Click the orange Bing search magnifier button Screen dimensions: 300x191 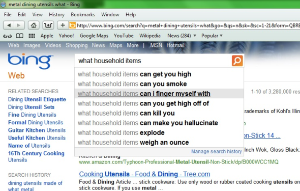click(237, 61)
